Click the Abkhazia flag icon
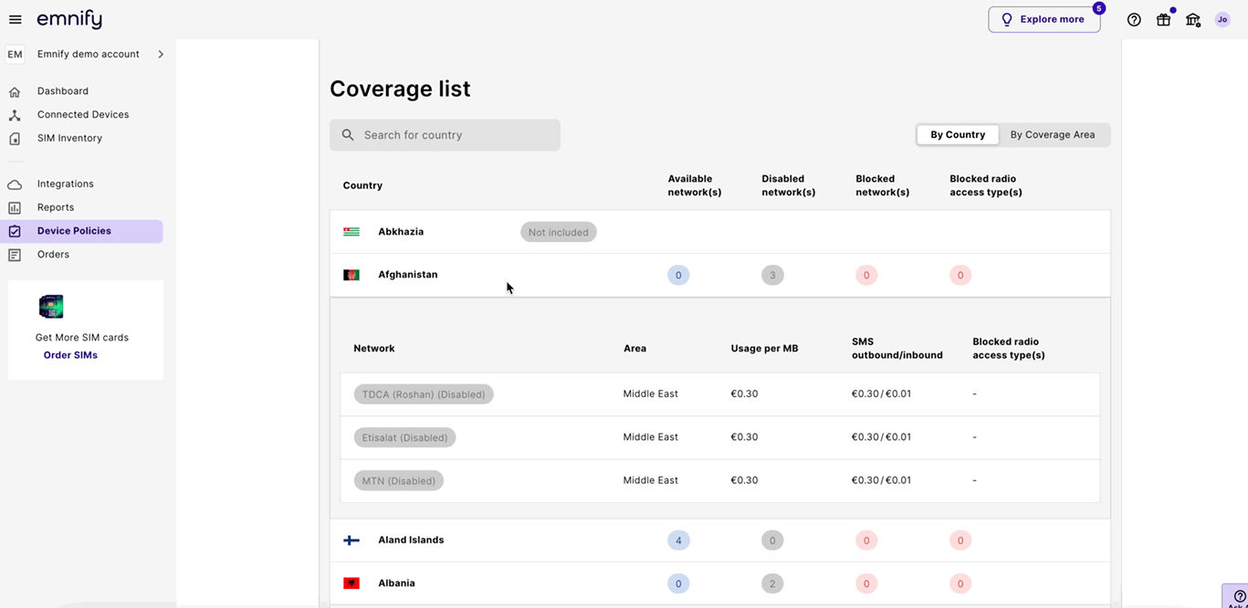Viewport: 1248px width, 608px height. pyautogui.click(x=351, y=232)
